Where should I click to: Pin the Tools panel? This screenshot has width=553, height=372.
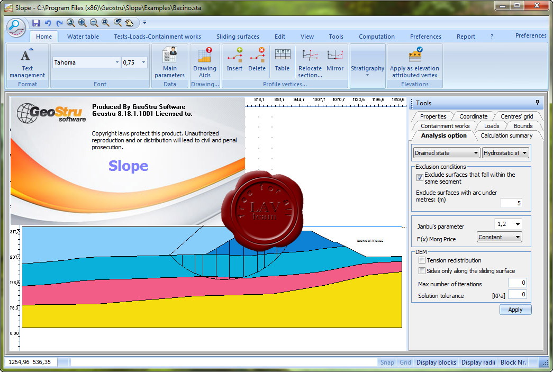click(537, 103)
